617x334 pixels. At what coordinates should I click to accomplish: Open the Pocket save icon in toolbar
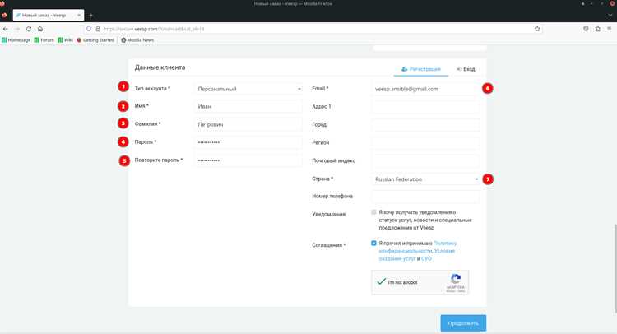point(586,29)
